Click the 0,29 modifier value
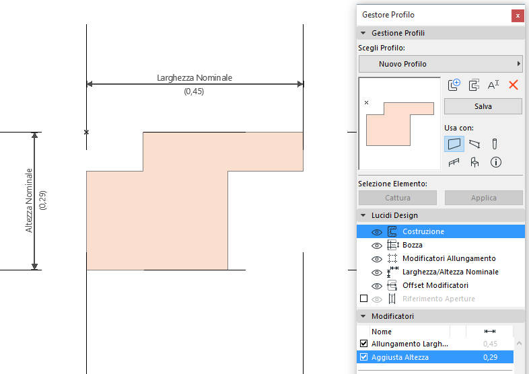The image size is (529, 374). point(490,357)
